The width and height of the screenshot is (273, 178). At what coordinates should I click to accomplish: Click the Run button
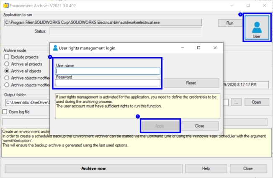[x=230, y=23]
